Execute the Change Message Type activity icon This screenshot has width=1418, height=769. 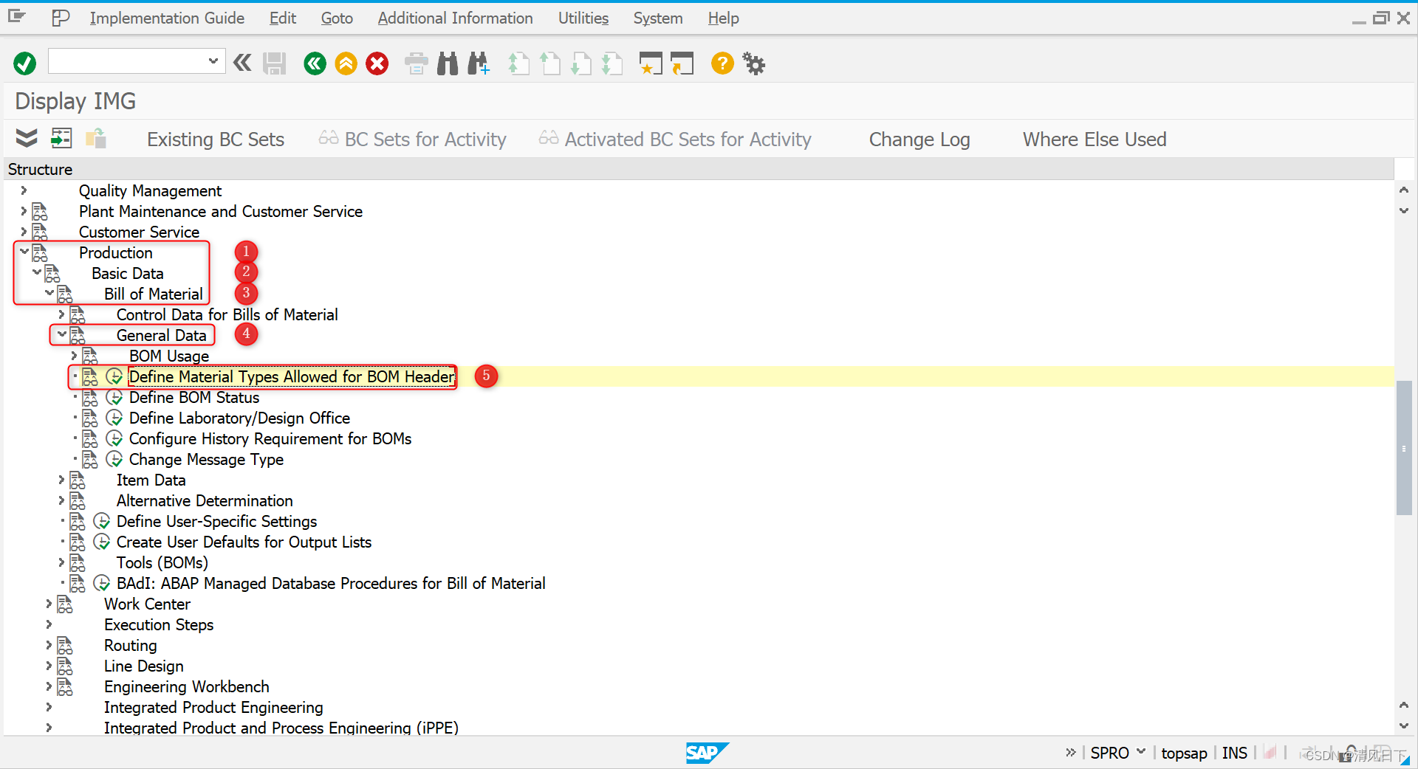point(114,459)
